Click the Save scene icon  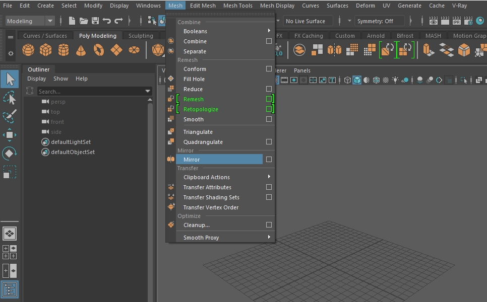tap(95, 21)
